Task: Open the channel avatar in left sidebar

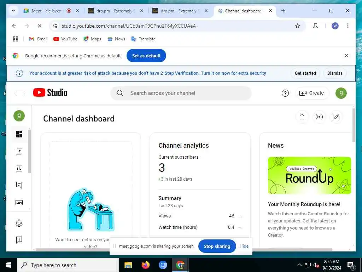Action: [x=19, y=116]
